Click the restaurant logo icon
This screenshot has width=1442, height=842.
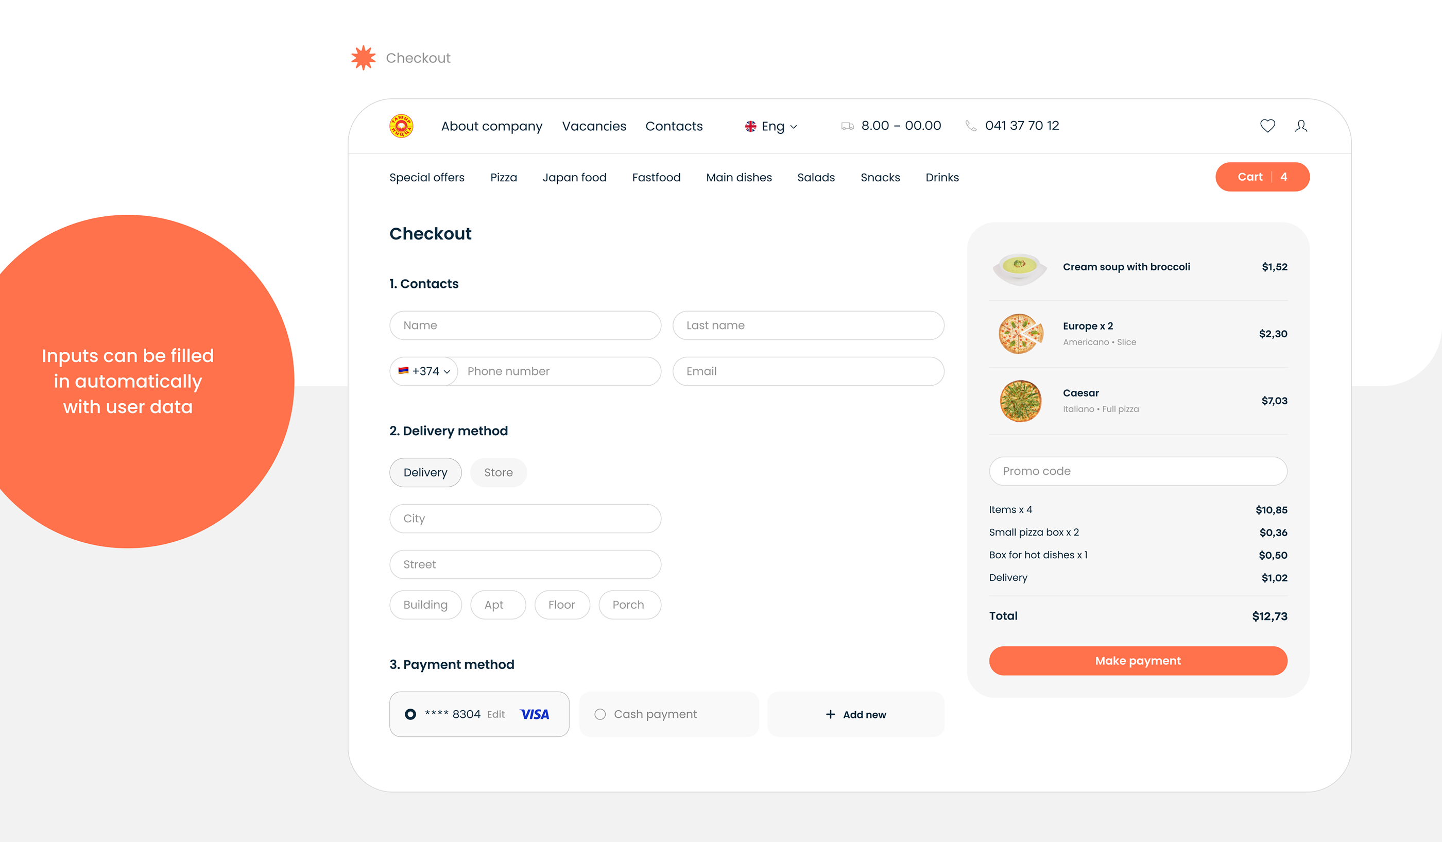[x=401, y=126]
